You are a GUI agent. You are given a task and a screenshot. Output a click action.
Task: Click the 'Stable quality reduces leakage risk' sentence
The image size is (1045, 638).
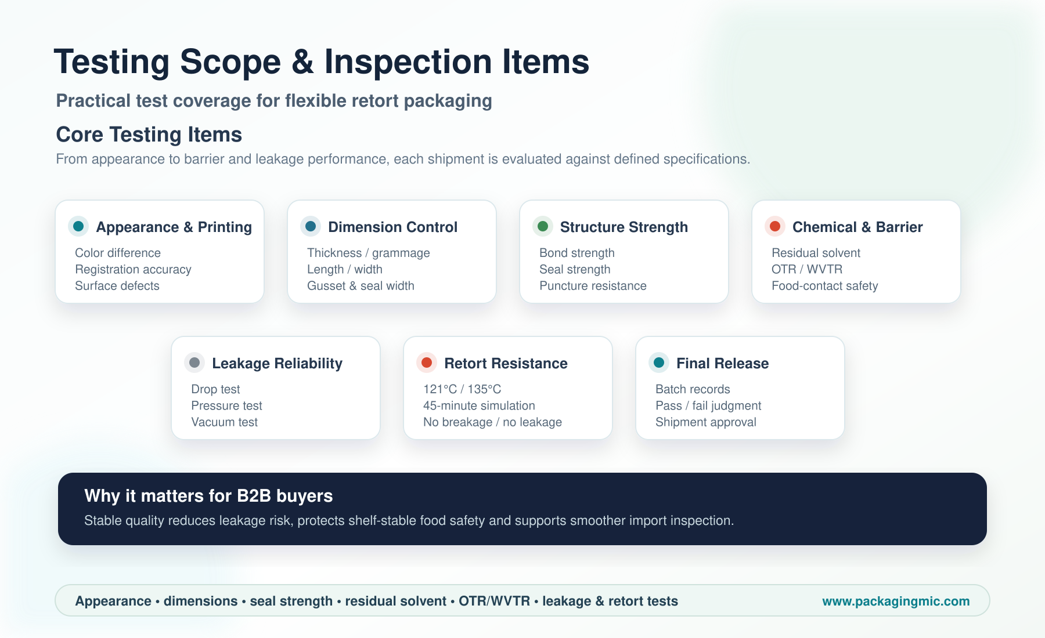click(x=409, y=520)
